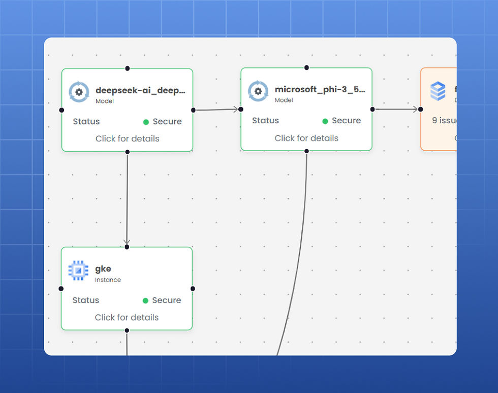Click the microsoft_phi-3_5 model cycle icon

[x=258, y=91]
